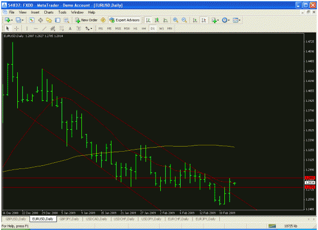This screenshot has height=230, width=318.
Task: Select the Vertical Line drawing tool
Action: [x=27, y=28]
